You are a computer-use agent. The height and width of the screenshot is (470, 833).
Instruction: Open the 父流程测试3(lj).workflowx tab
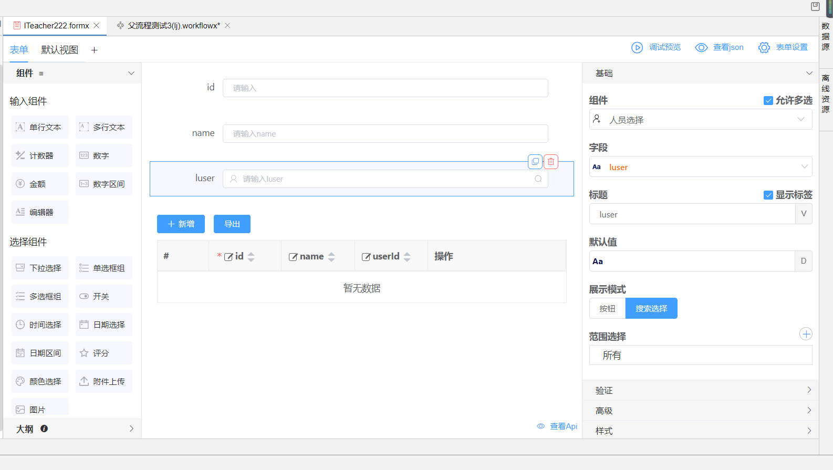tap(173, 26)
